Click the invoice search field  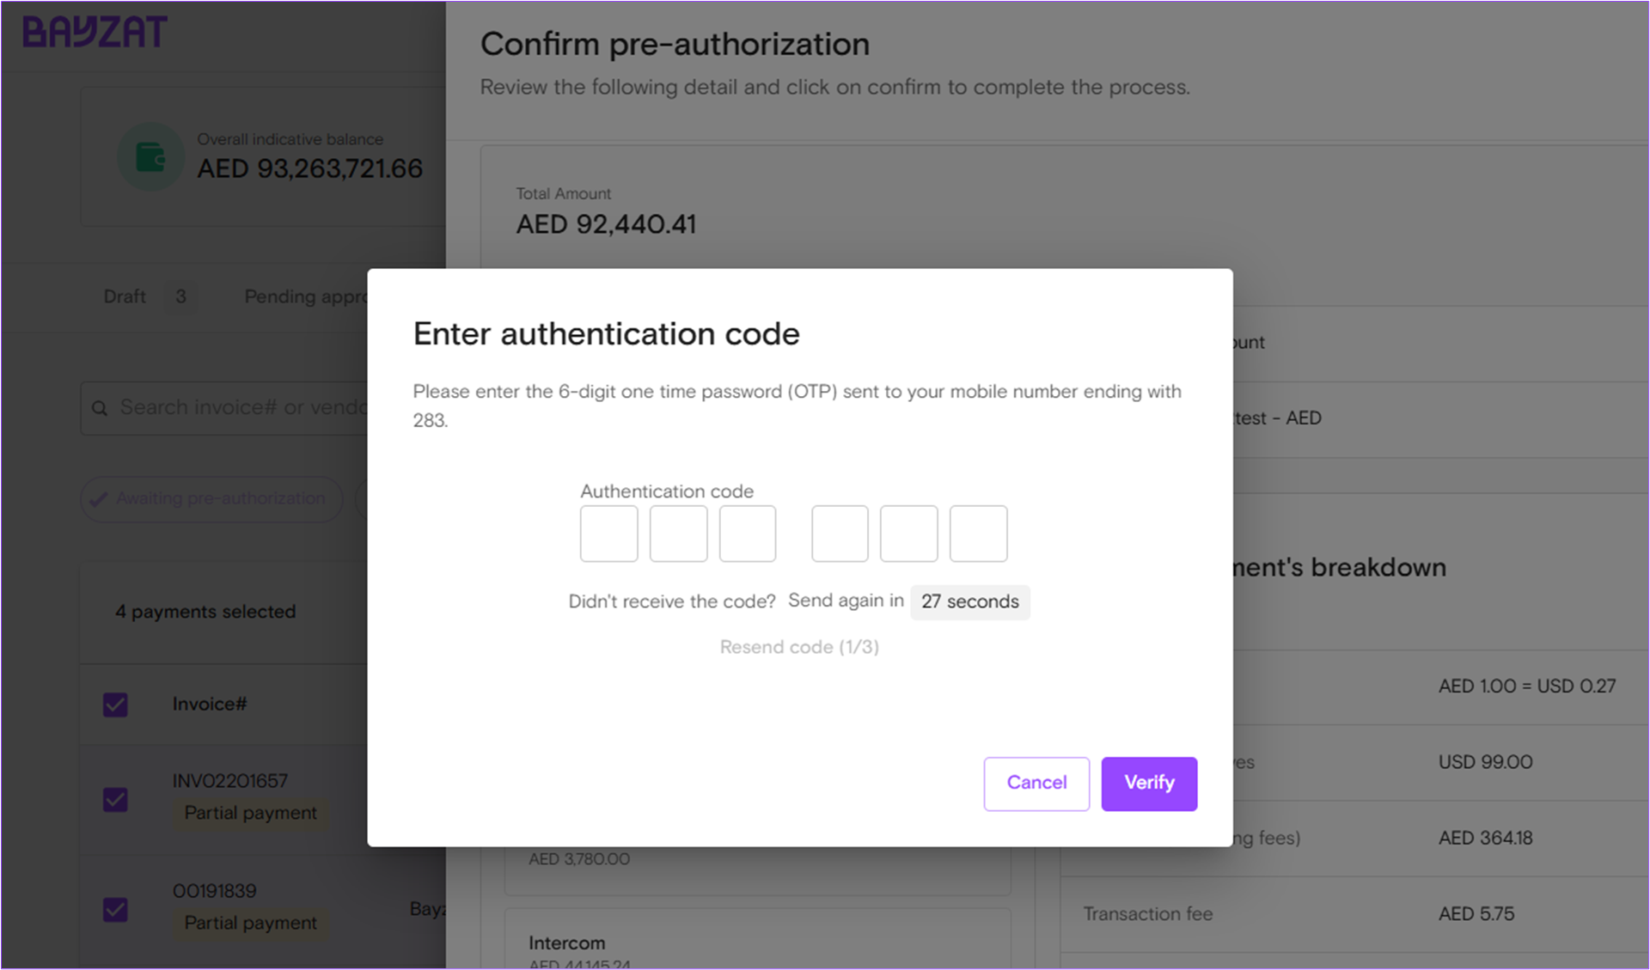click(x=241, y=408)
